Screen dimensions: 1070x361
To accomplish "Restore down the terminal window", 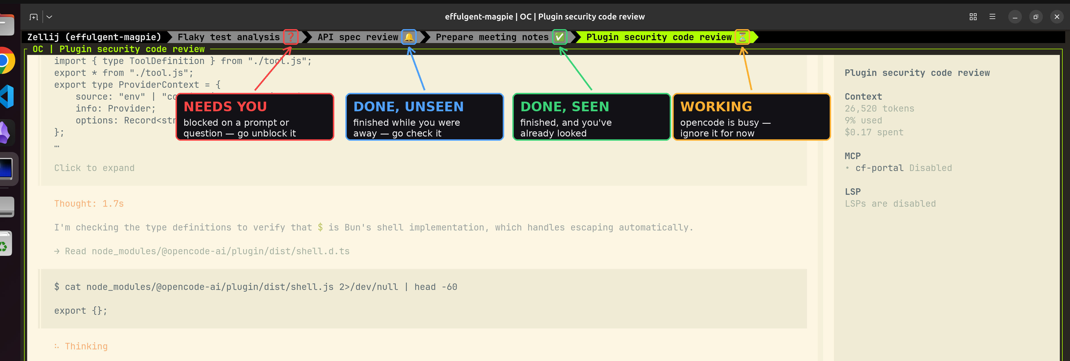I will coord(1035,17).
